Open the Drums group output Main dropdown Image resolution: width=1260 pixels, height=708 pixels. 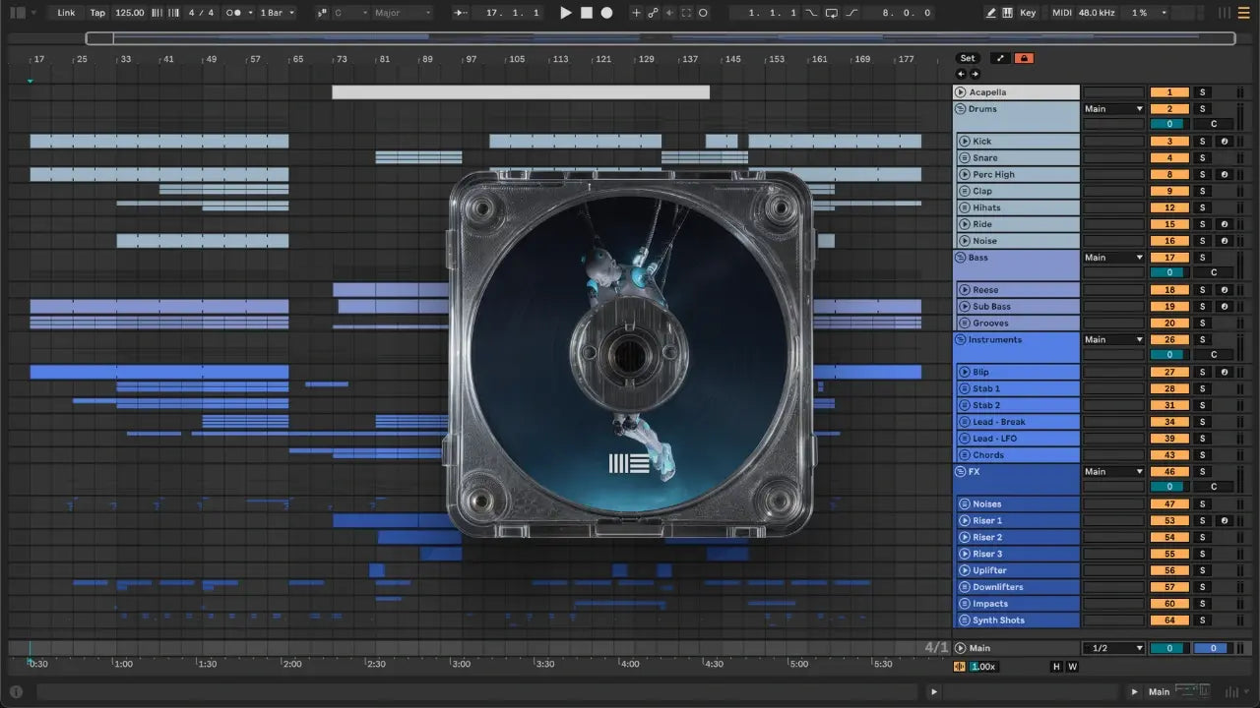(1113, 109)
